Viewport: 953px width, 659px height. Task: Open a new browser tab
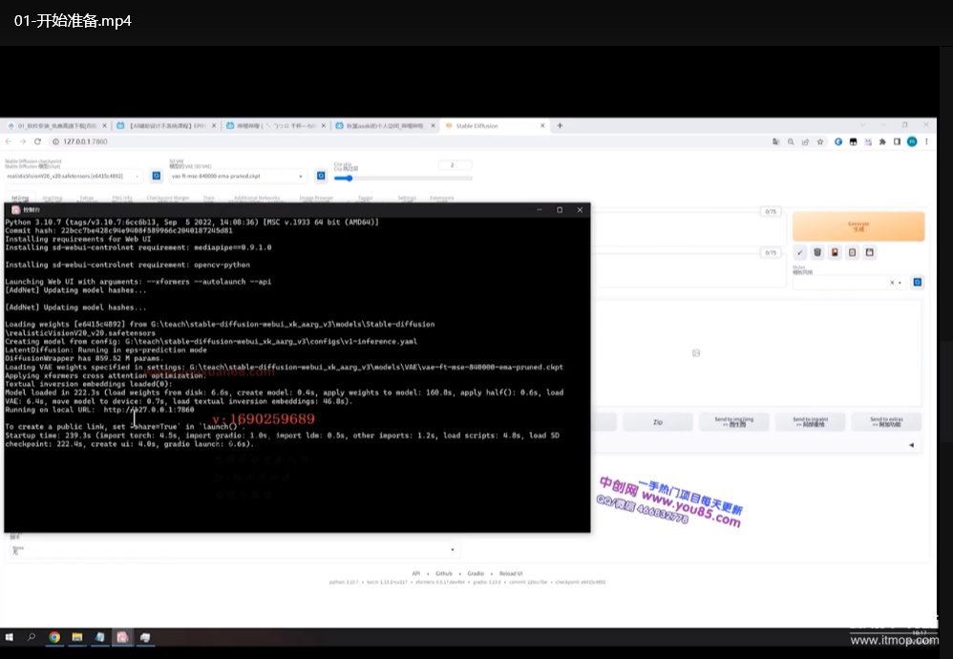[560, 125]
